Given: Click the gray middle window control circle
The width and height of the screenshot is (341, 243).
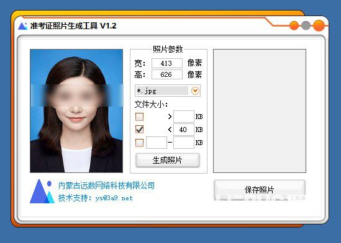Looking at the screenshot, I should point(306,25).
